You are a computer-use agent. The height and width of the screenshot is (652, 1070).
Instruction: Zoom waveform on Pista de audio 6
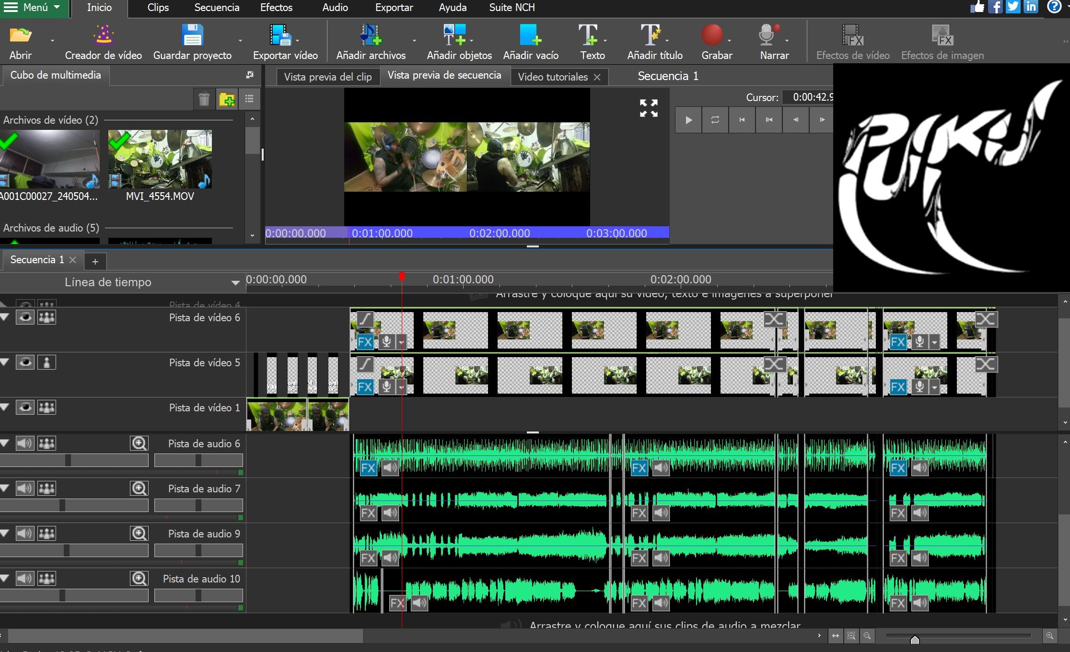coord(139,443)
